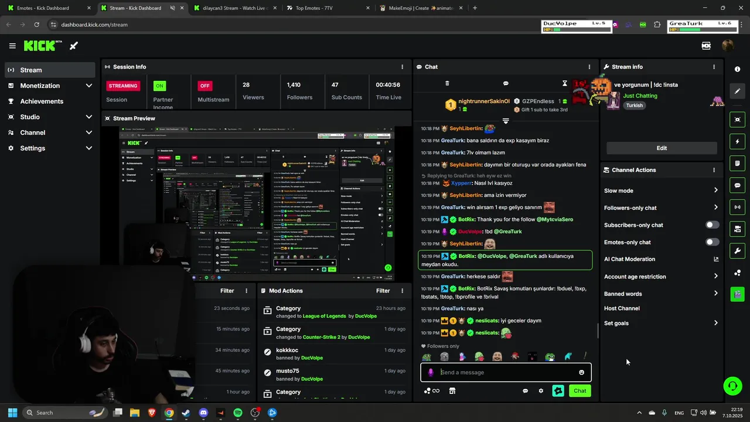Toggle Subscribers-only chat switch
The height and width of the screenshot is (422, 750).
click(x=712, y=225)
